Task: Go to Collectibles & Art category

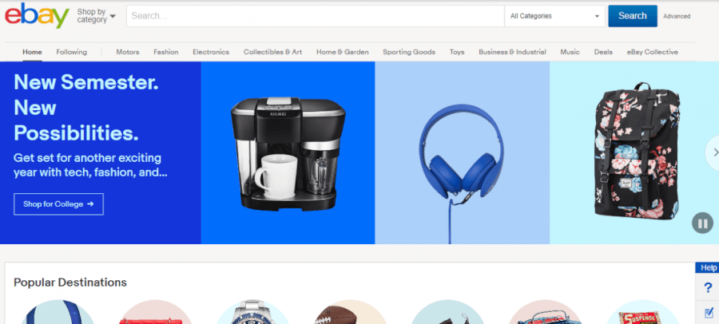Action: coord(272,52)
